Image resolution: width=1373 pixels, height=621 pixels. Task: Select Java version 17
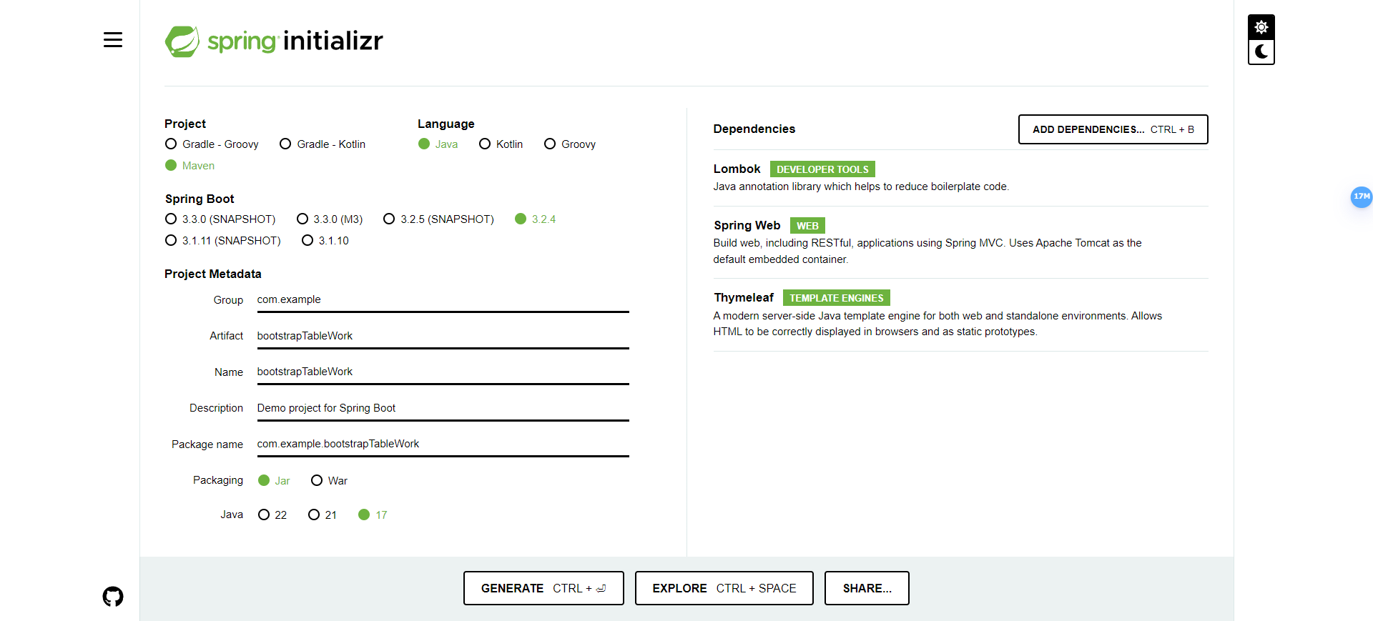pyautogui.click(x=373, y=515)
